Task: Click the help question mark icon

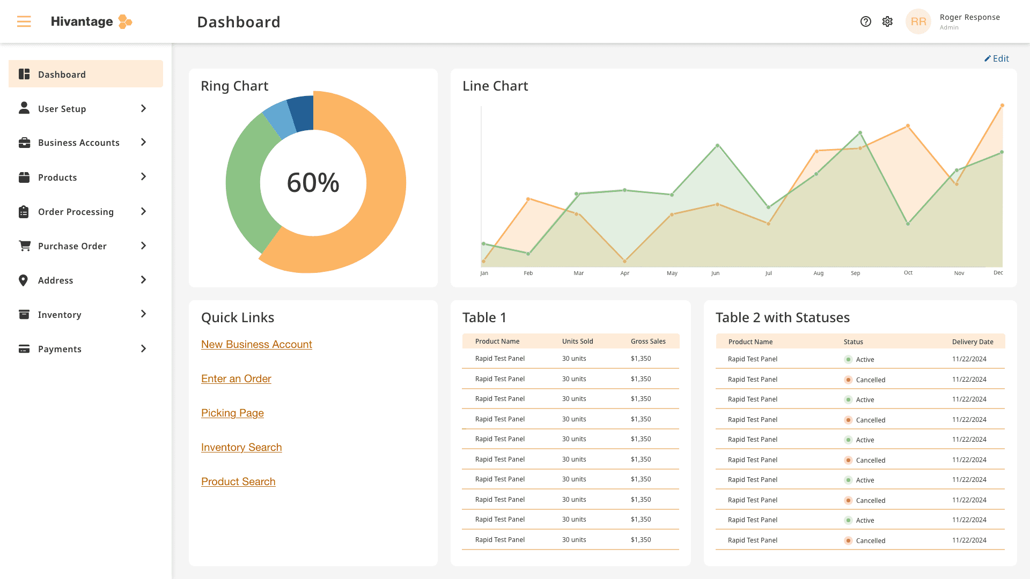Action: 865,21
